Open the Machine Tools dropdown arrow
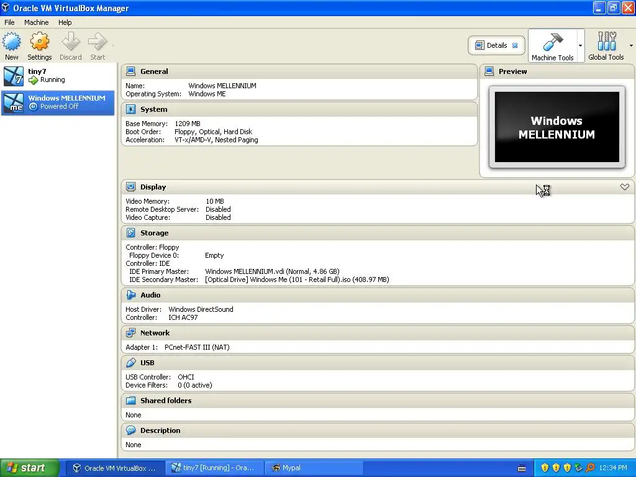 pos(580,45)
